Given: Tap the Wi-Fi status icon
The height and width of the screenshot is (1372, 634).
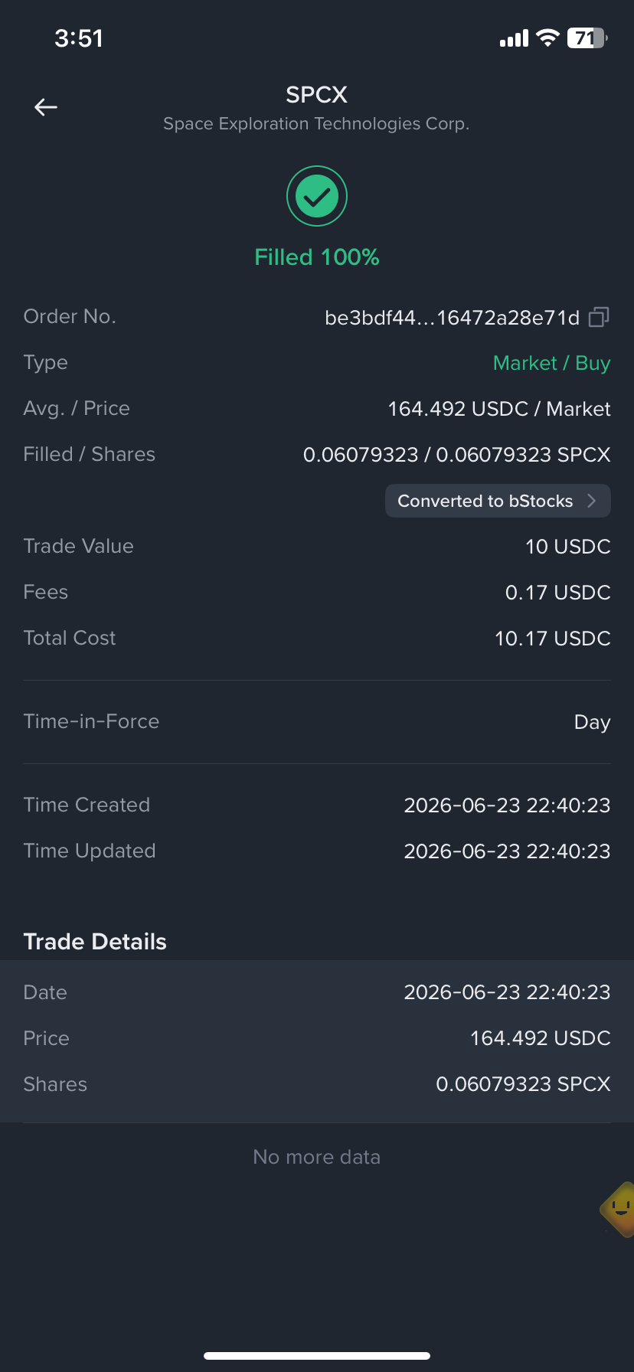Looking at the screenshot, I should [547, 38].
